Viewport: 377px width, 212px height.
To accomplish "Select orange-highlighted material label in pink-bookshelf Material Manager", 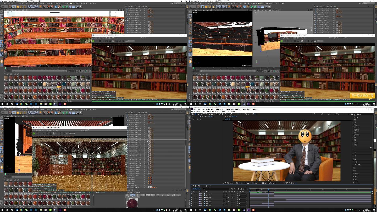I will 59,87.
